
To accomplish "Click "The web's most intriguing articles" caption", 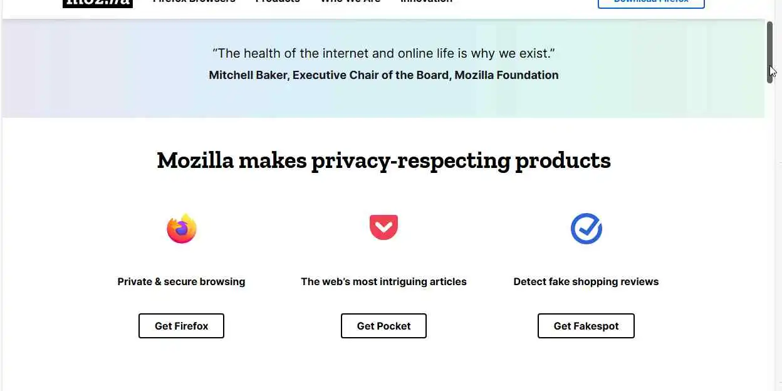I will pyautogui.click(x=383, y=281).
